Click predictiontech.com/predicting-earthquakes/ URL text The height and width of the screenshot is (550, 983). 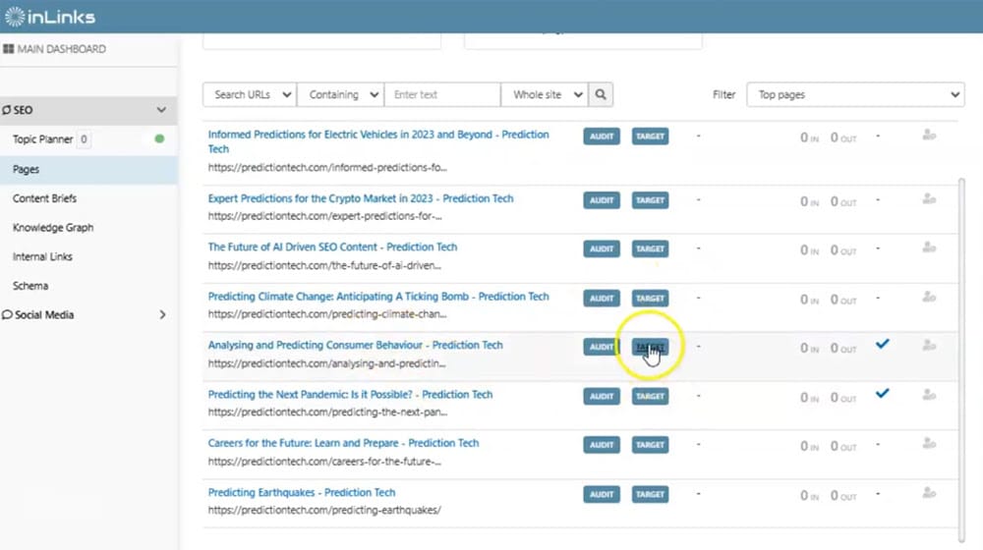[x=324, y=511]
